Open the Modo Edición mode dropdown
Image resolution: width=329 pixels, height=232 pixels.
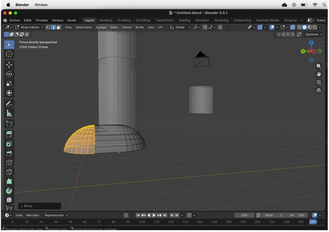(29, 27)
